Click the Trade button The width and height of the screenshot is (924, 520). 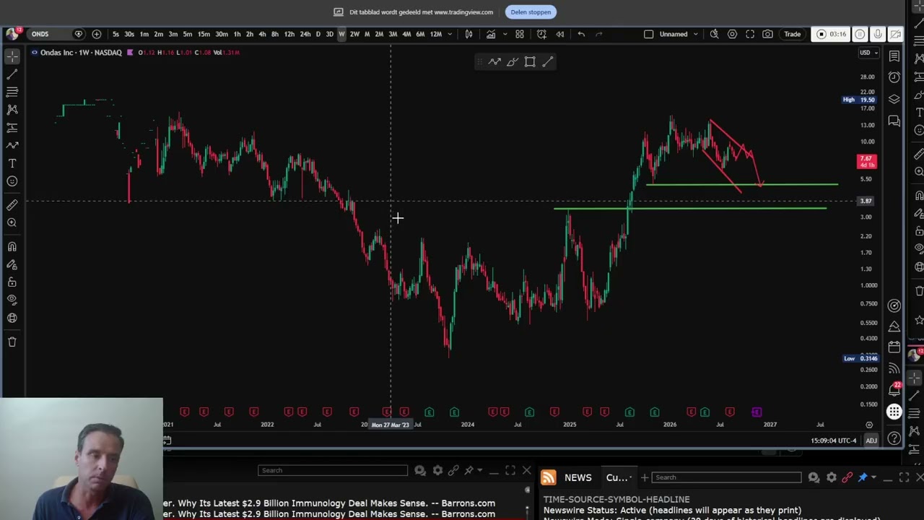coord(793,34)
